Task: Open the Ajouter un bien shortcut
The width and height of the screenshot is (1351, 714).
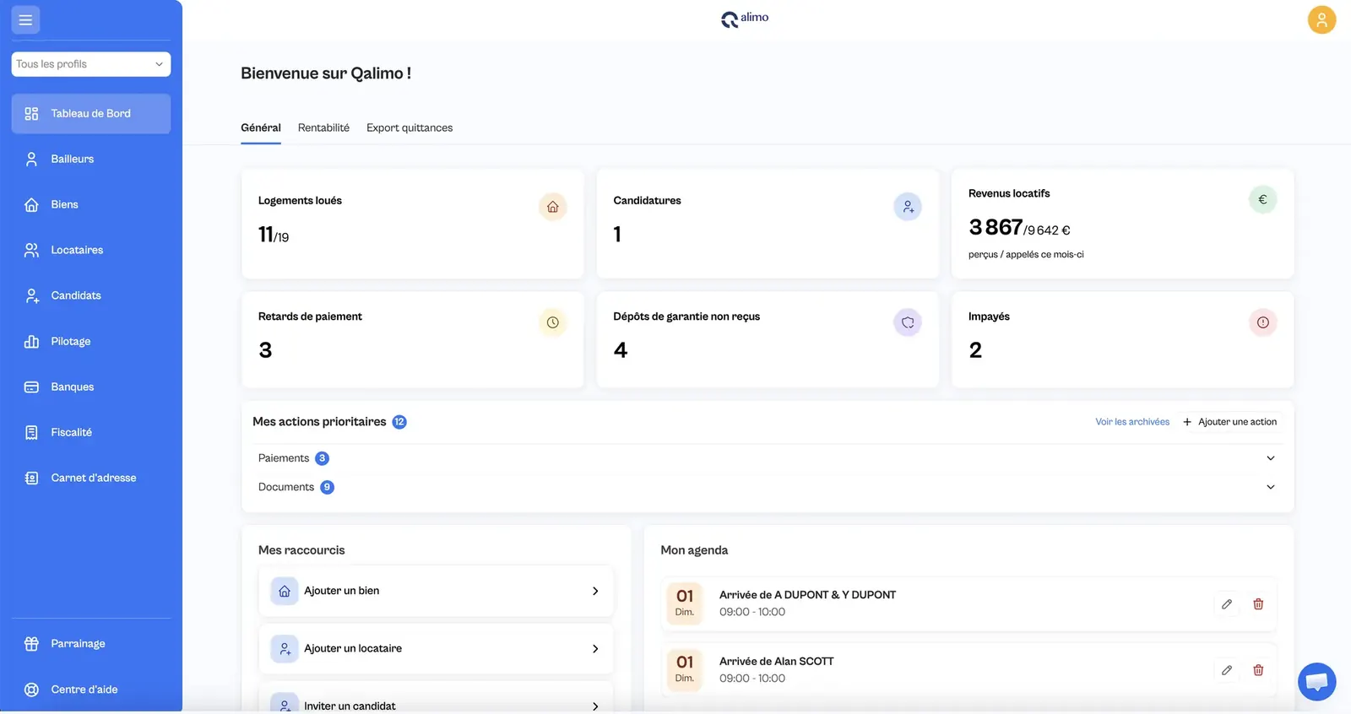Action: [436, 591]
